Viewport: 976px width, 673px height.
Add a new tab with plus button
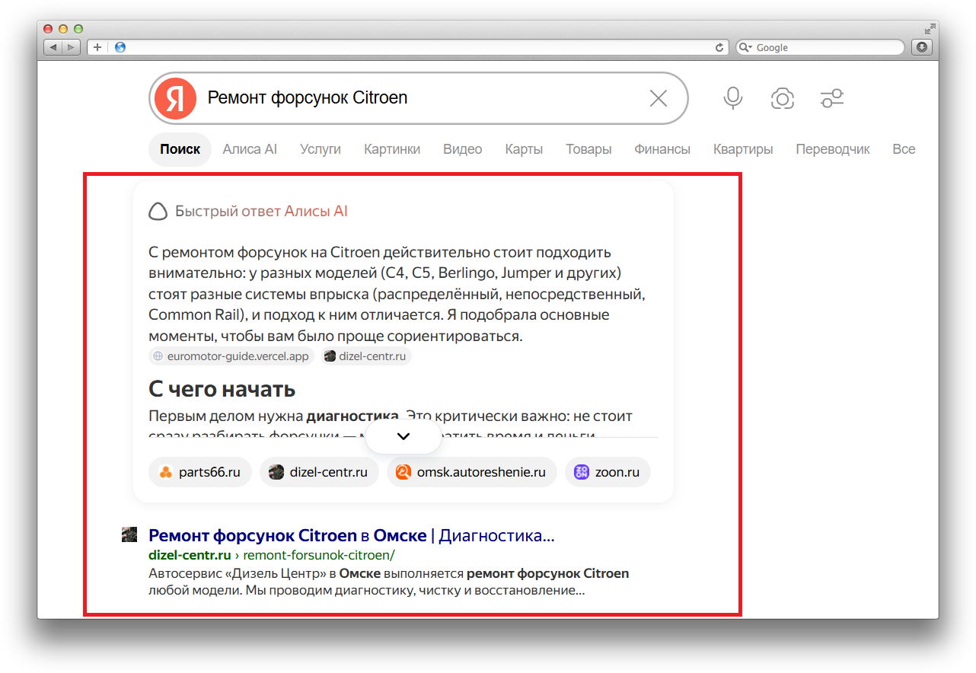97,47
